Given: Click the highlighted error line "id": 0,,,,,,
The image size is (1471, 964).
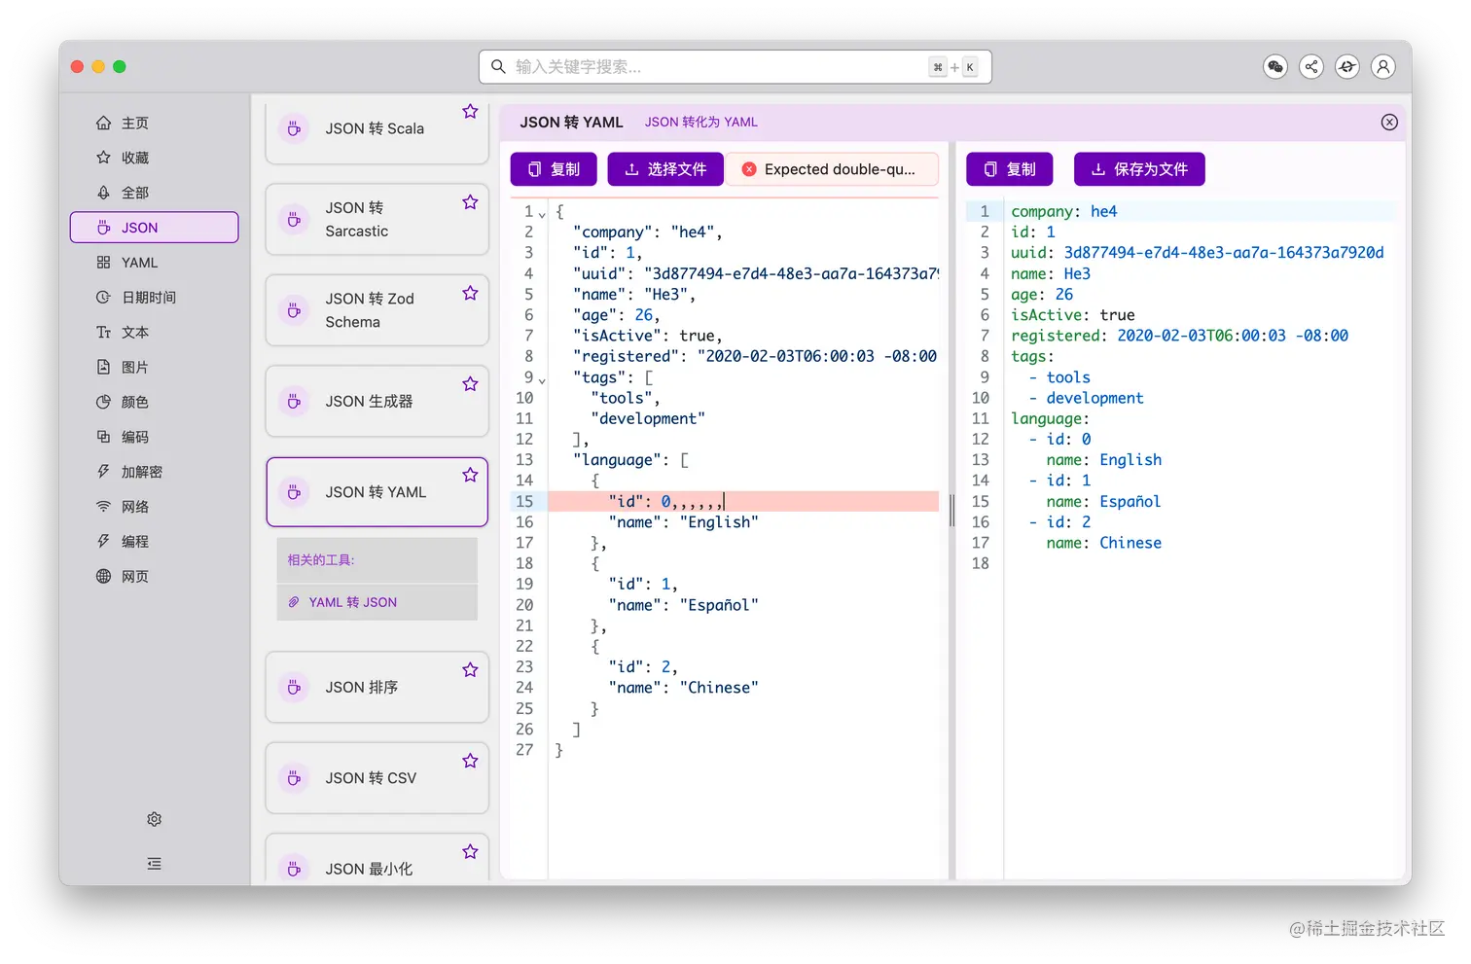Looking at the screenshot, I should [743, 502].
